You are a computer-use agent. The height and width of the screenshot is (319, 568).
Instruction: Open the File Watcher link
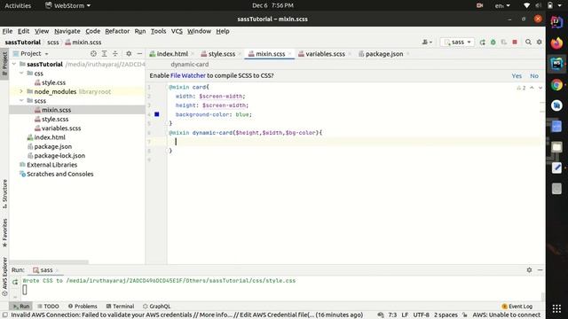187,75
